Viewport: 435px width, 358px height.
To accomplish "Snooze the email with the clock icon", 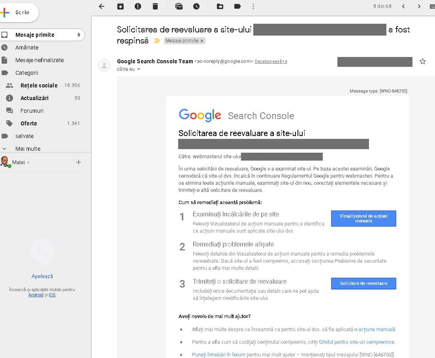I will point(196,6).
